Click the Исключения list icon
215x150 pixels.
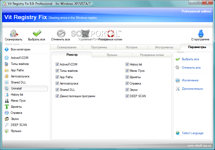pos(178,80)
